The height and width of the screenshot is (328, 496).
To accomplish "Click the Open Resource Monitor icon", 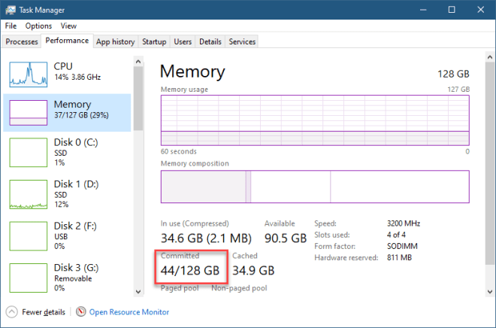I will coord(80,311).
